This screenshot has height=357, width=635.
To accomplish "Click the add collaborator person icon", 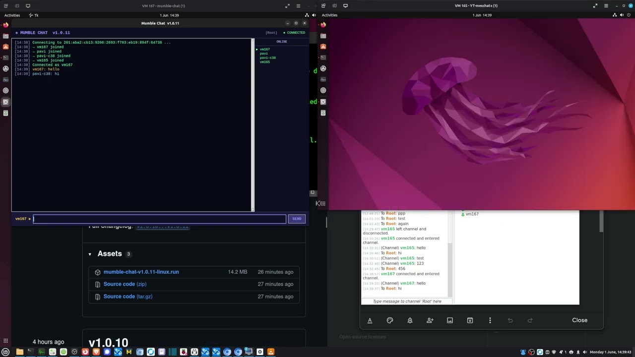I will 430,320.
